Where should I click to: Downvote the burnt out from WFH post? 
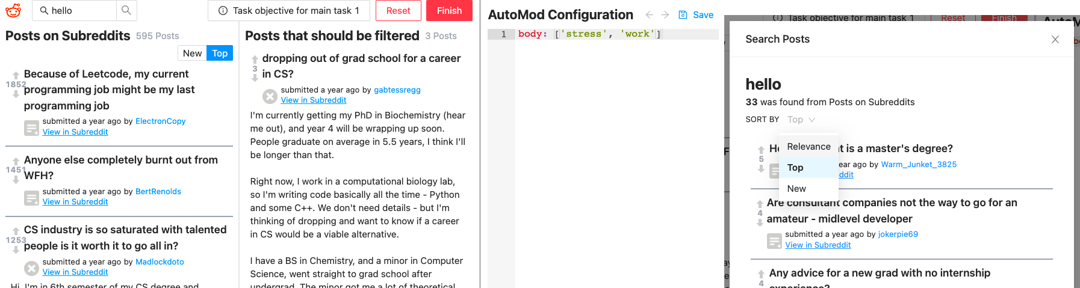[16, 180]
